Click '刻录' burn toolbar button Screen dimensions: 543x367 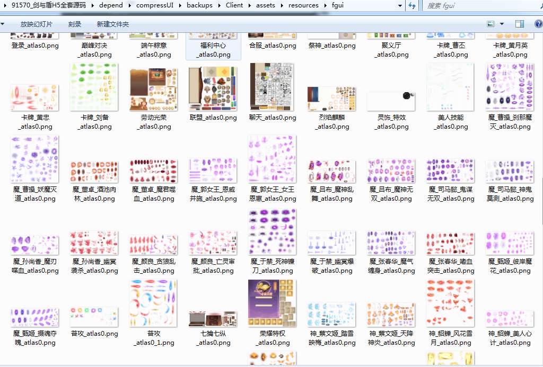[75, 24]
